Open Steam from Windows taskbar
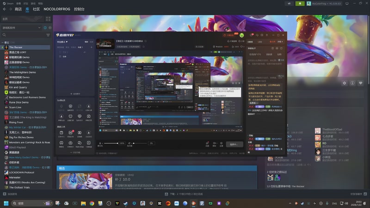Image resolution: width=370 pixels, height=208 pixels. pos(125,203)
